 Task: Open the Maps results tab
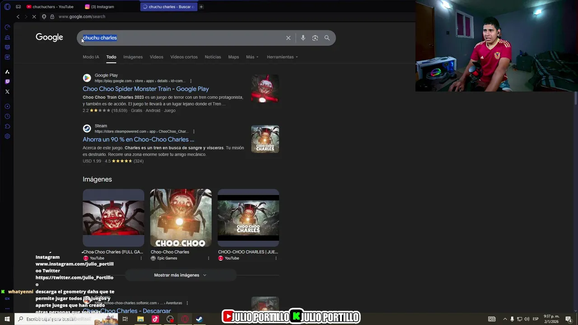pyautogui.click(x=233, y=57)
